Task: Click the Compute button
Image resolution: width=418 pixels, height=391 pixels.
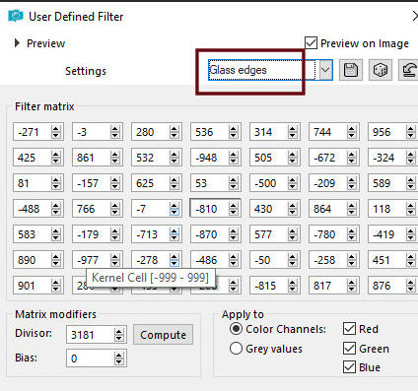Action: [163, 335]
